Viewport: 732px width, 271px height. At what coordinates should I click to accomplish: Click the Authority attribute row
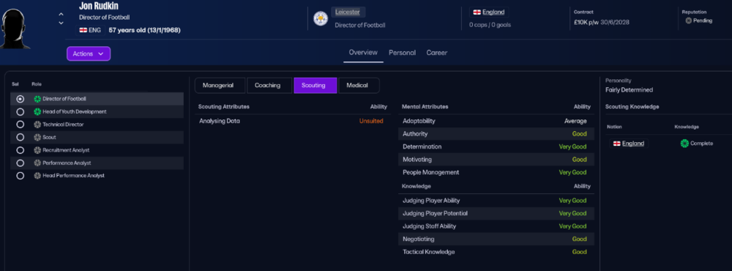[x=497, y=133]
